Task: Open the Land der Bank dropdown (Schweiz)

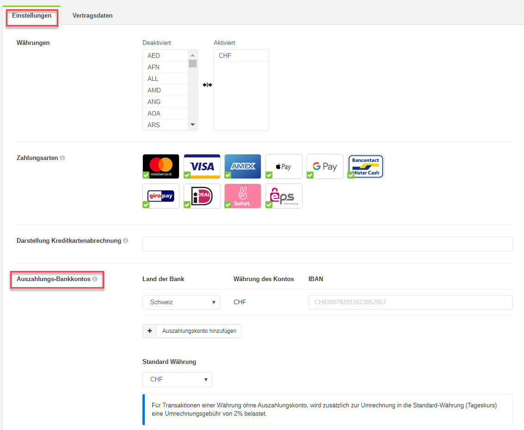Action: pos(181,302)
